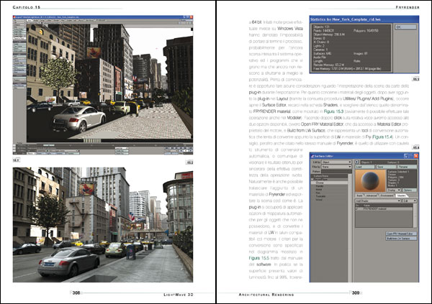The width and height of the screenshot is (432, 304).
Task: Close the Surface Editor window
Action: point(416,156)
